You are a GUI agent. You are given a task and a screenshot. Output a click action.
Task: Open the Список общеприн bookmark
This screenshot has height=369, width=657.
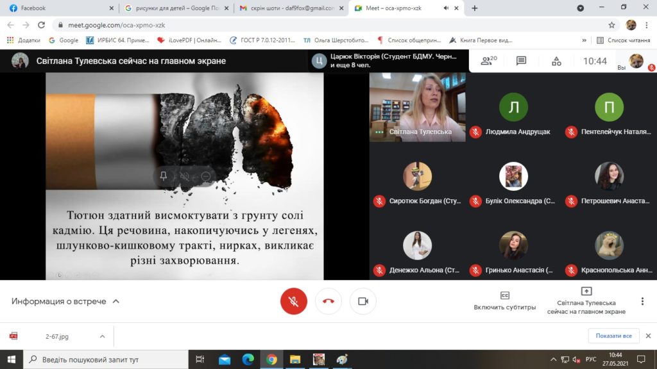[x=409, y=40]
